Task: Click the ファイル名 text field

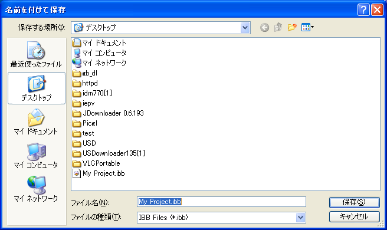Action: [x=221, y=202]
